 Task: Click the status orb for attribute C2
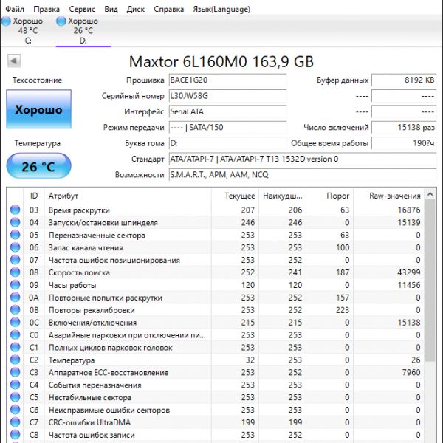tap(16, 360)
